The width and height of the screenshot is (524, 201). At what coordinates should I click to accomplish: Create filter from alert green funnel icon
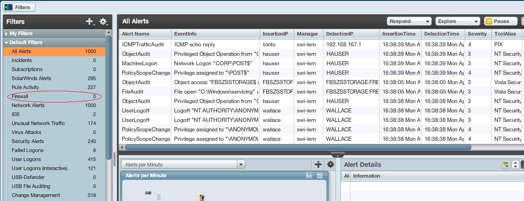pos(506,164)
